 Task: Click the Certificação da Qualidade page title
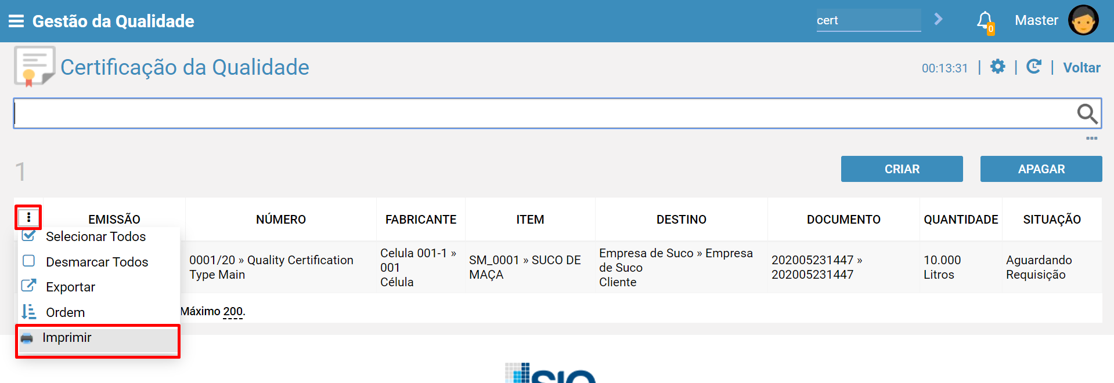click(185, 67)
